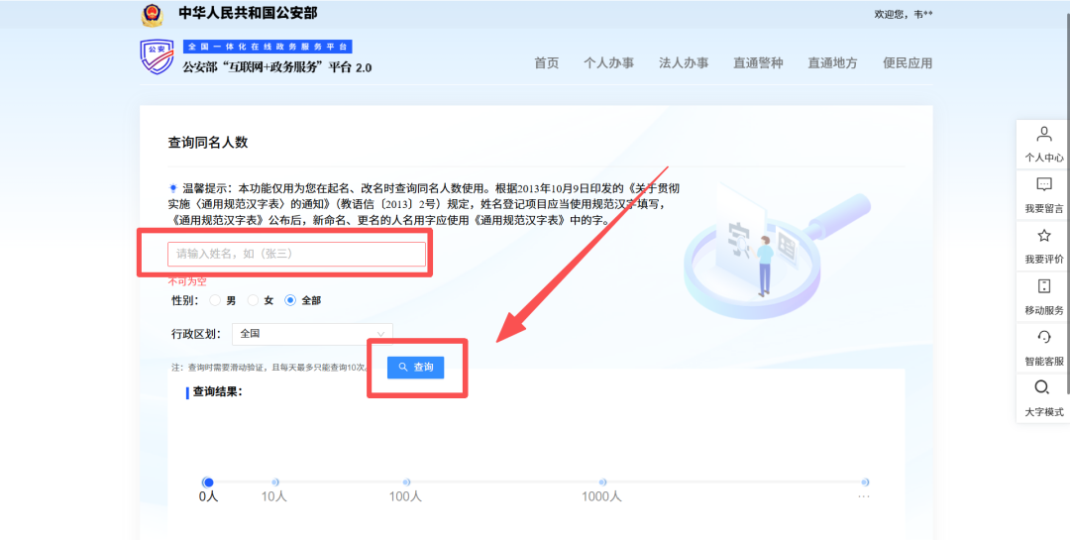Click the 欢迎您 user name link
The image size is (1070, 540).
click(903, 14)
